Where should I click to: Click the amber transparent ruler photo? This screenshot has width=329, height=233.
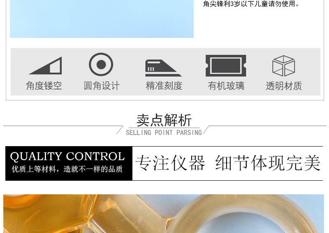(164, 214)
